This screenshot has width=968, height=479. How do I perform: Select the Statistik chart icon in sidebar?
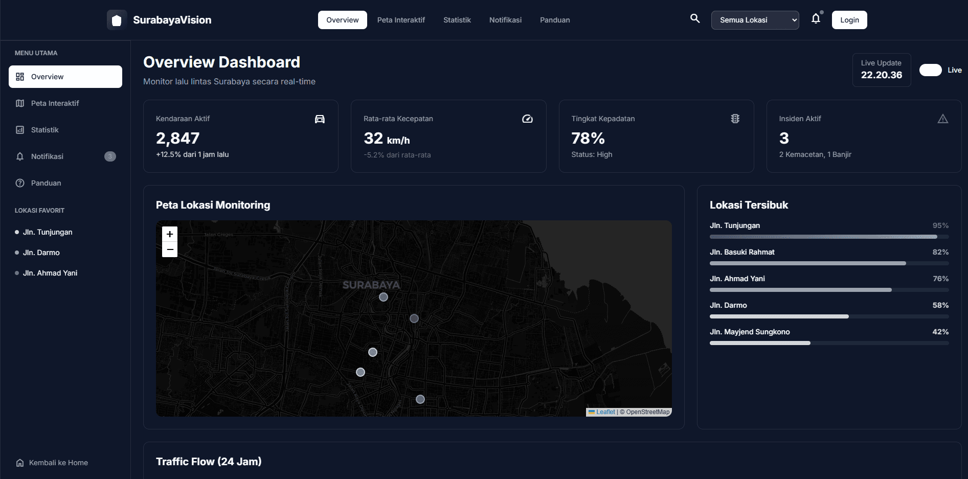20,130
